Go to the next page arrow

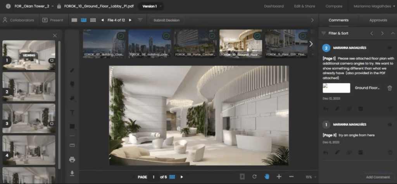pos(182,177)
